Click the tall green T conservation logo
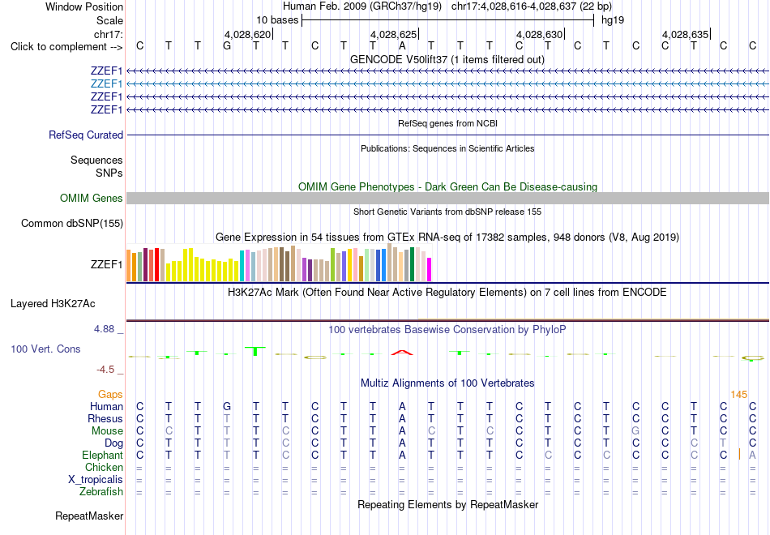Screen dimensions: 770x535 tap(255, 351)
